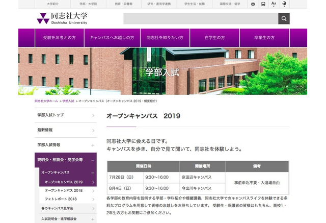Screen dimensions: 326x223
Task: Click the 京田辺キャンパス table cell
Action: pyautogui.click(x=203, y=178)
